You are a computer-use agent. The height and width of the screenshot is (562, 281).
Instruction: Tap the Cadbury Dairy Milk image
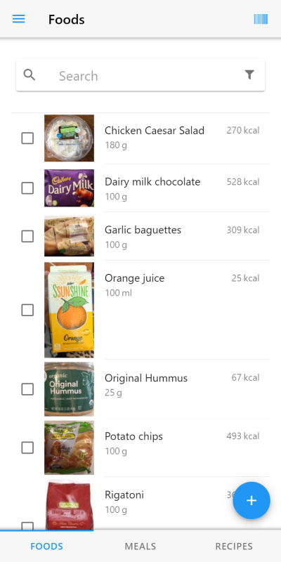(69, 188)
